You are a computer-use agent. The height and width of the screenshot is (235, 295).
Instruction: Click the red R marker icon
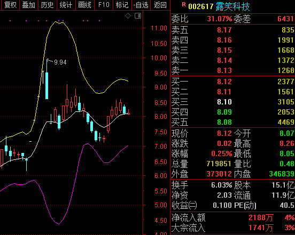point(184,4)
